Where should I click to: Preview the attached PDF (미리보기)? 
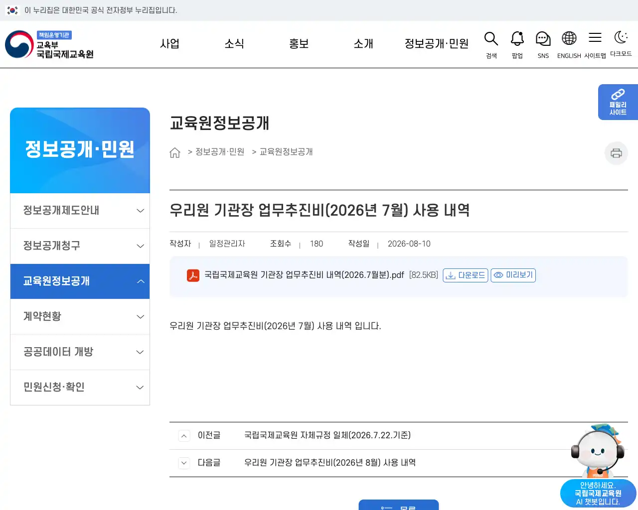pyautogui.click(x=513, y=275)
